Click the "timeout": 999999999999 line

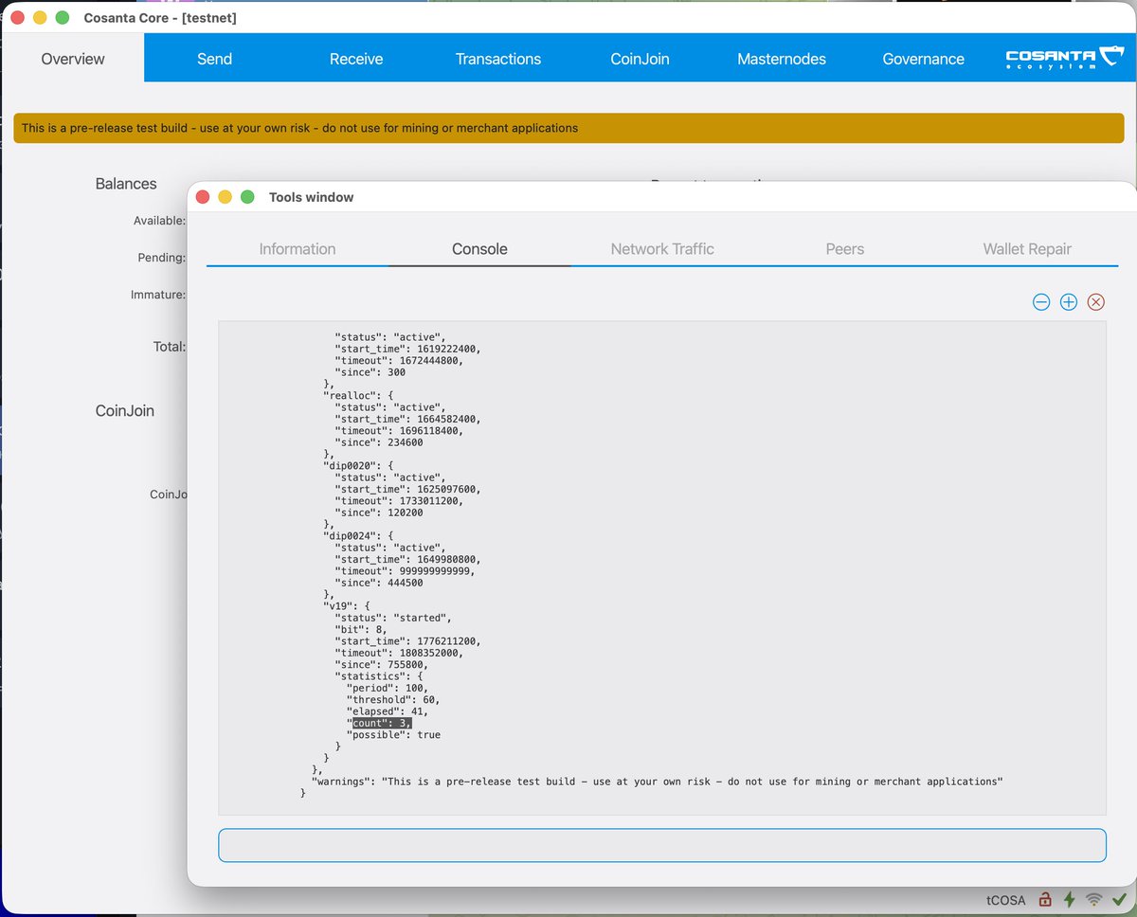coord(405,571)
